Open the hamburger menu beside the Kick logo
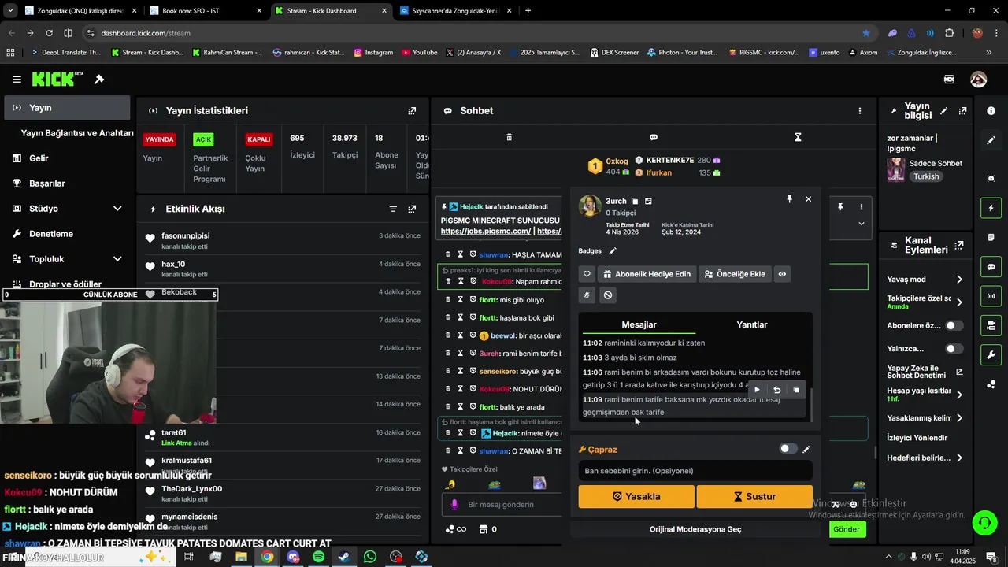 pyautogui.click(x=17, y=80)
